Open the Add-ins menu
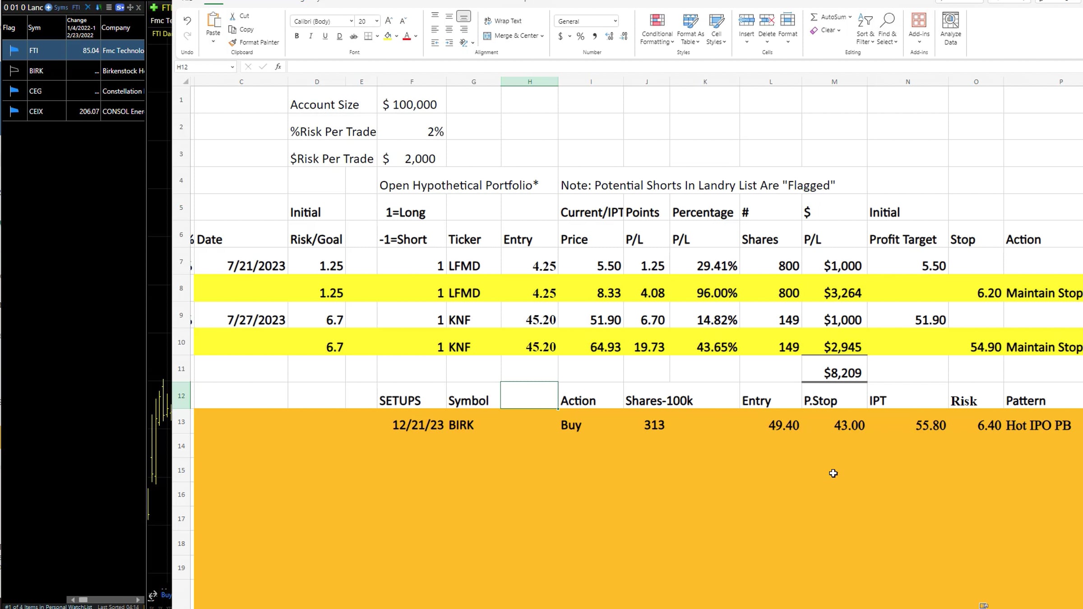1083x609 pixels. tap(919, 29)
